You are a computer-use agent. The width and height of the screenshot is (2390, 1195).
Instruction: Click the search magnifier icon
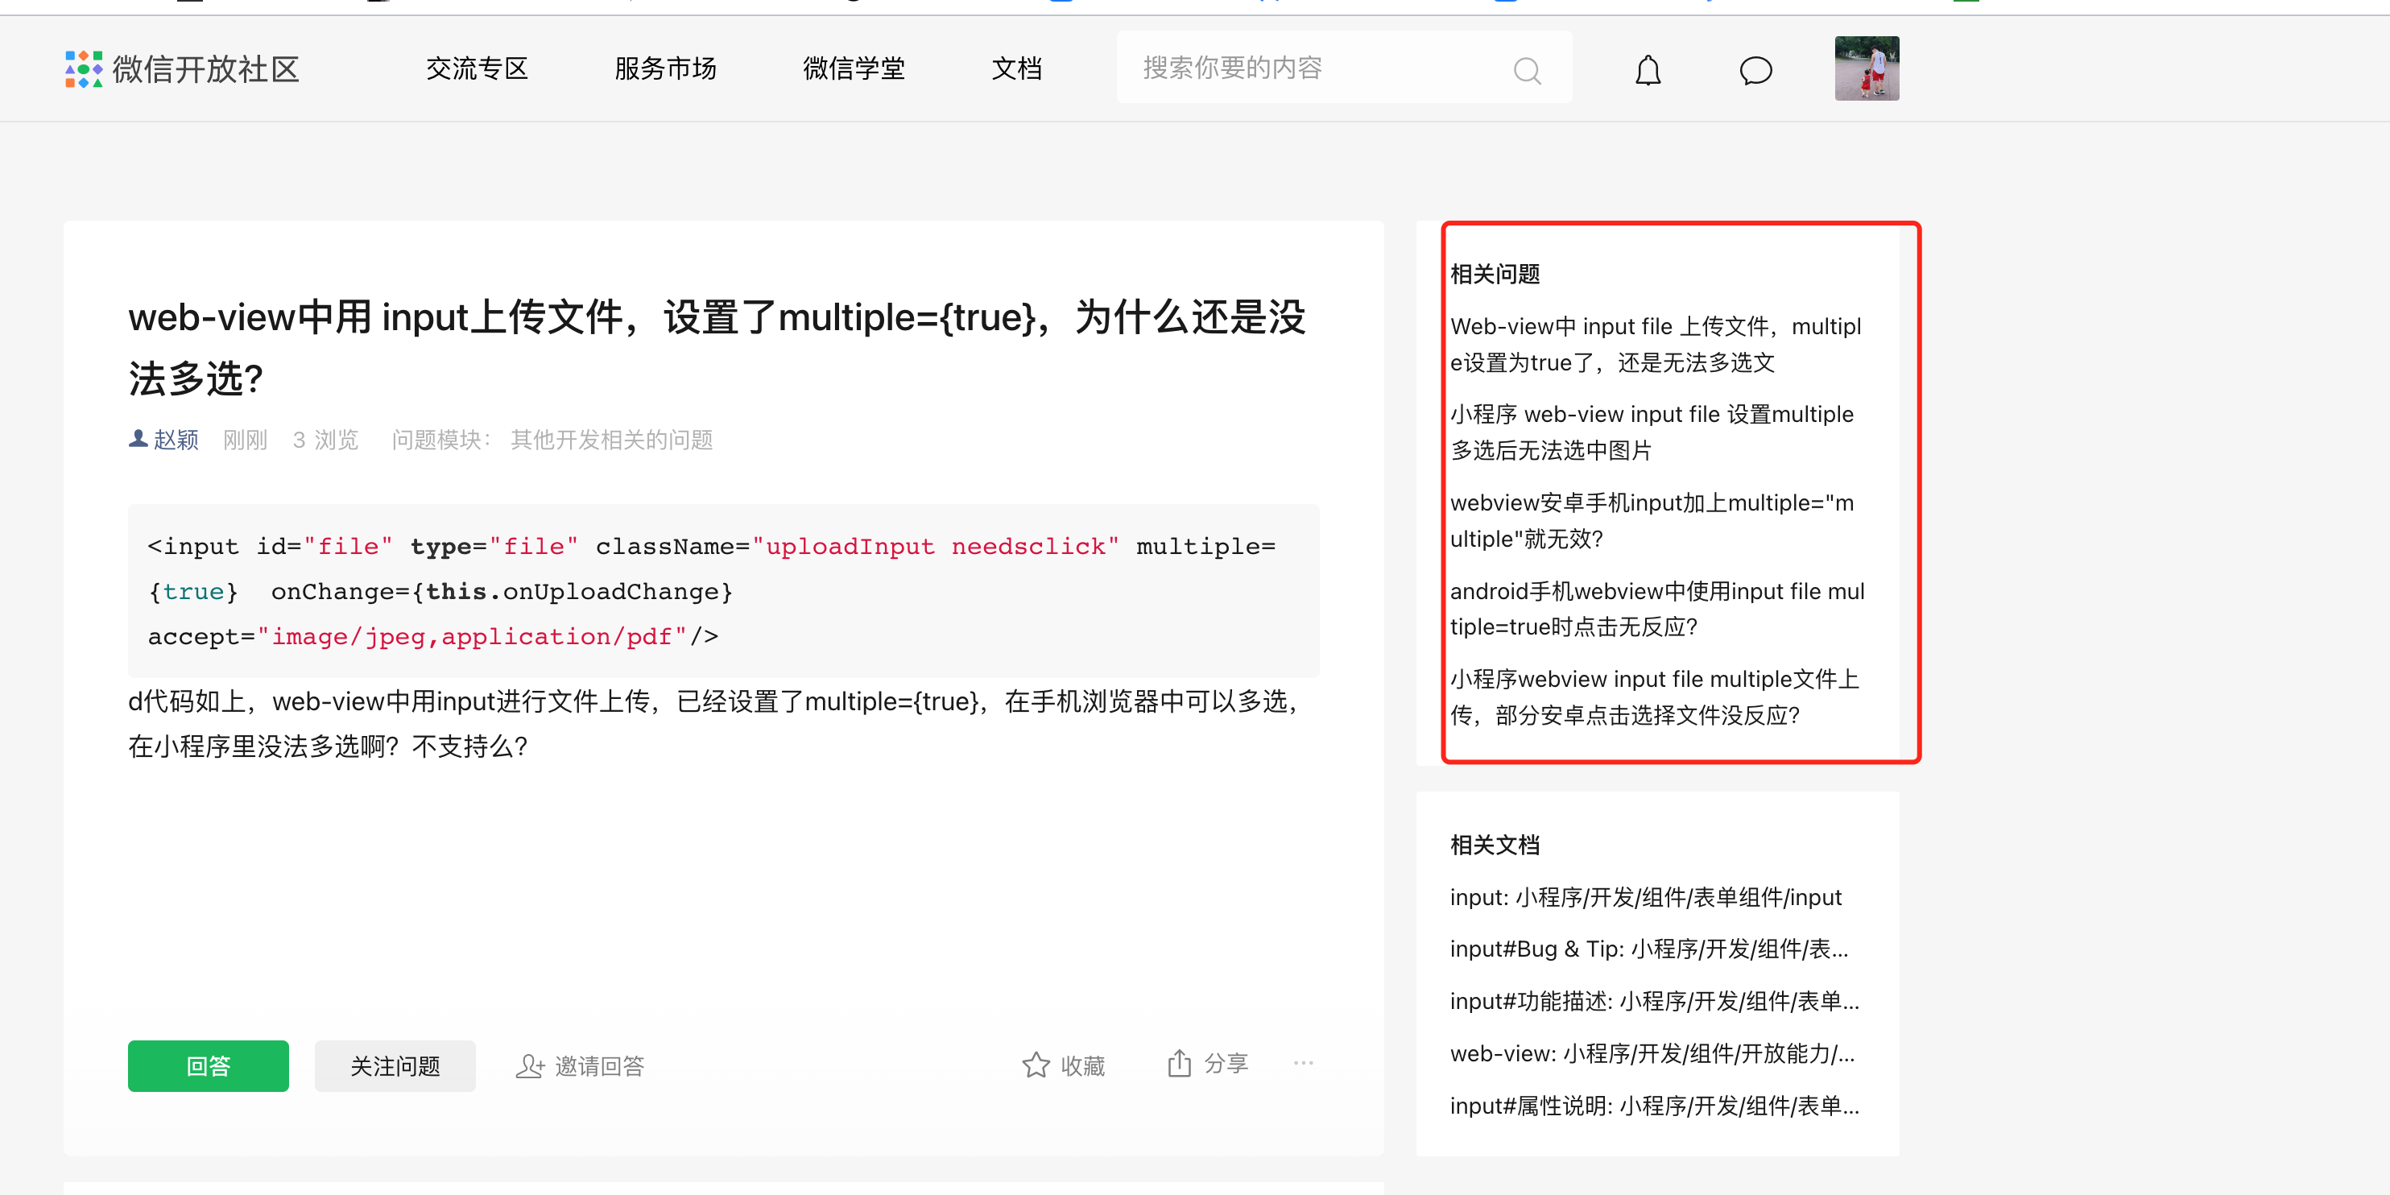tap(1526, 71)
